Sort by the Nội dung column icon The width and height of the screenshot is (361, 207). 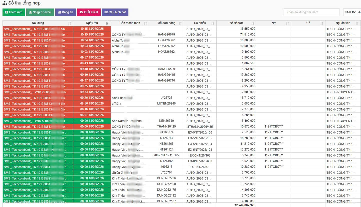pyautogui.click(x=69, y=23)
